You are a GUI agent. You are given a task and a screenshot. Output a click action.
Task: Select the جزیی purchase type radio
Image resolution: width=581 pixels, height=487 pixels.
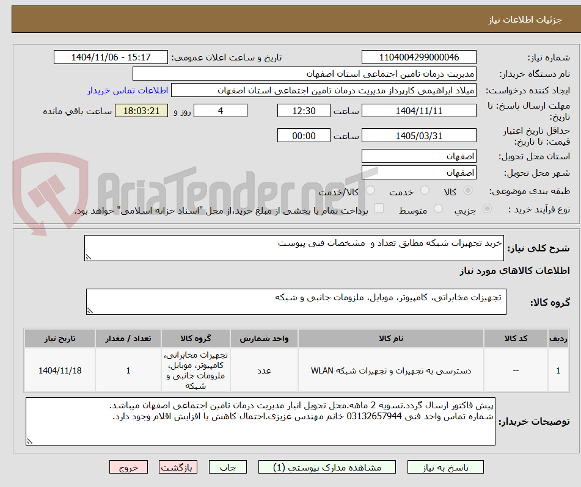pos(488,209)
